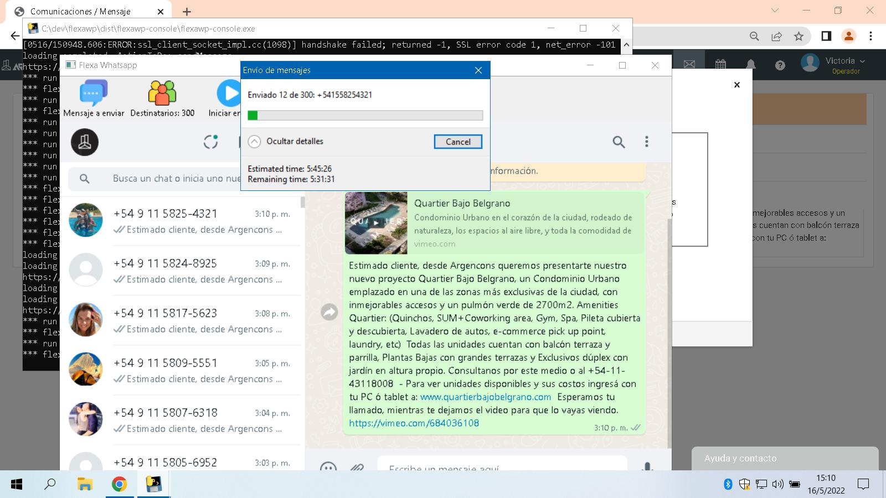The image size is (886, 498).
Task: Select the Comunicaciones / Mensaje browser tab
Action: pyautogui.click(x=89, y=11)
